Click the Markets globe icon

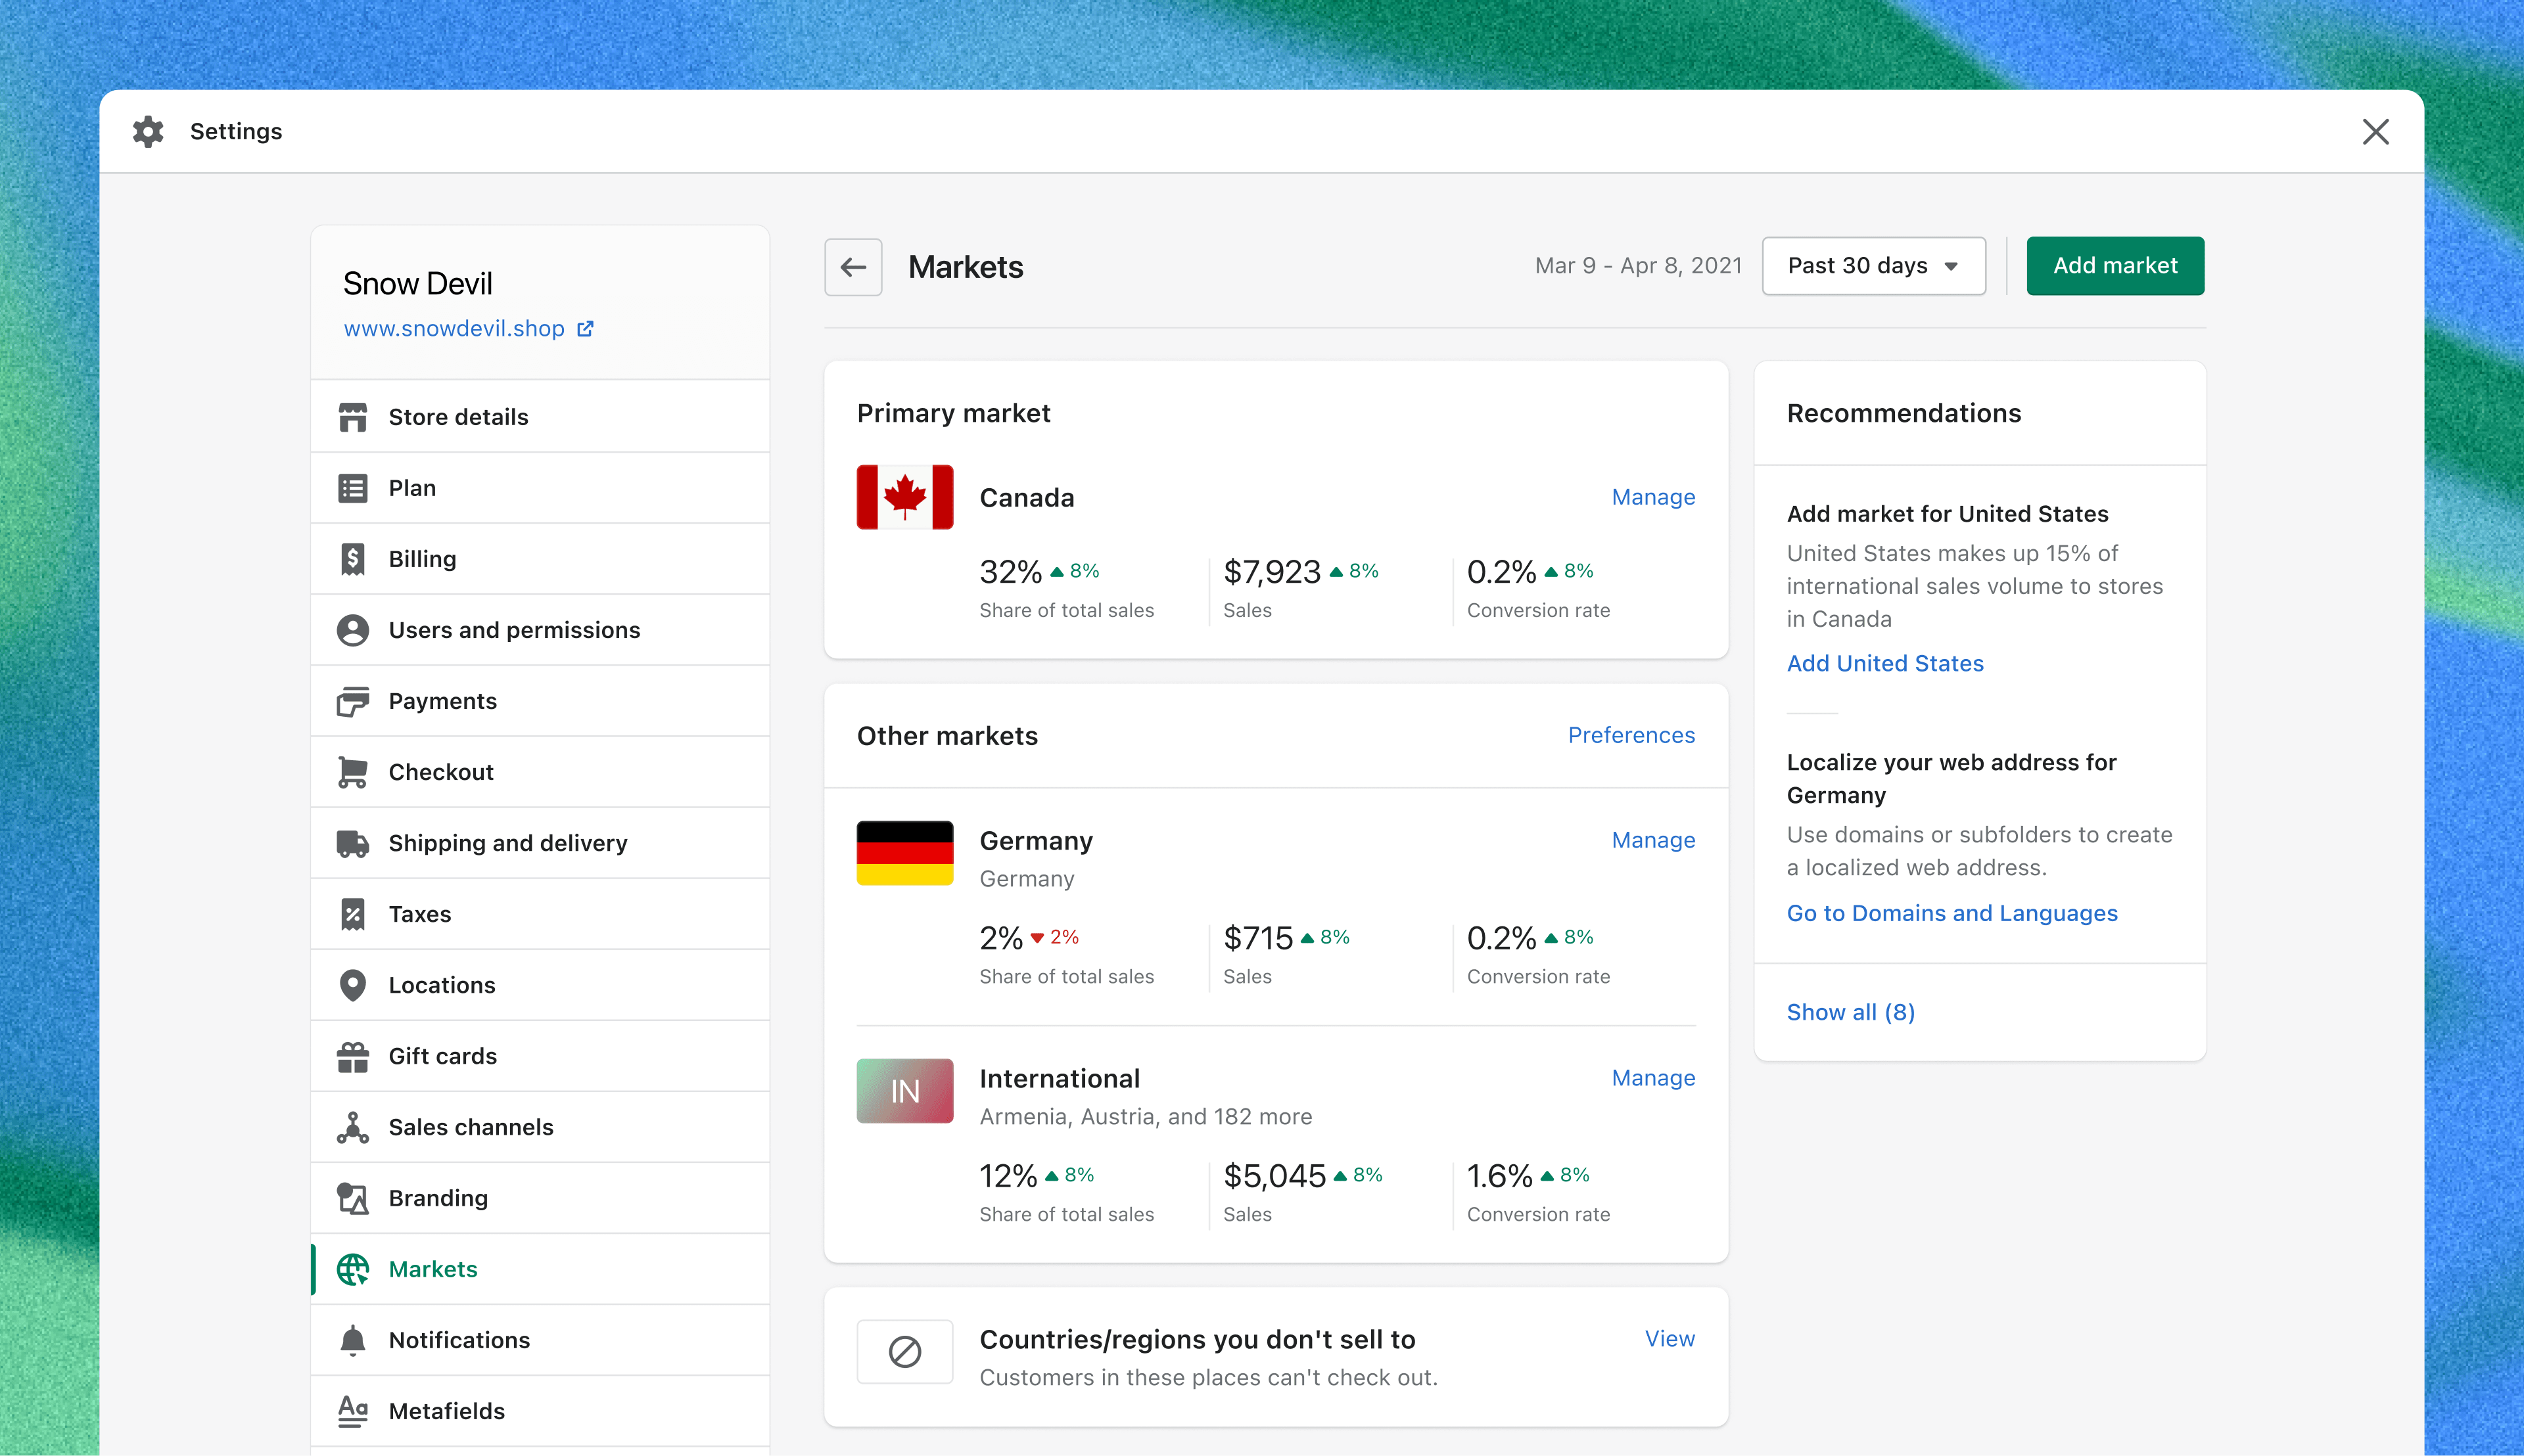tap(352, 1269)
